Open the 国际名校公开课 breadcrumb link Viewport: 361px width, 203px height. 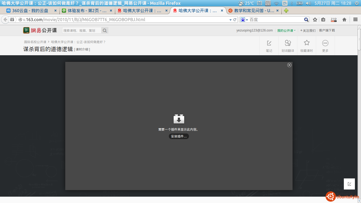click(35, 42)
